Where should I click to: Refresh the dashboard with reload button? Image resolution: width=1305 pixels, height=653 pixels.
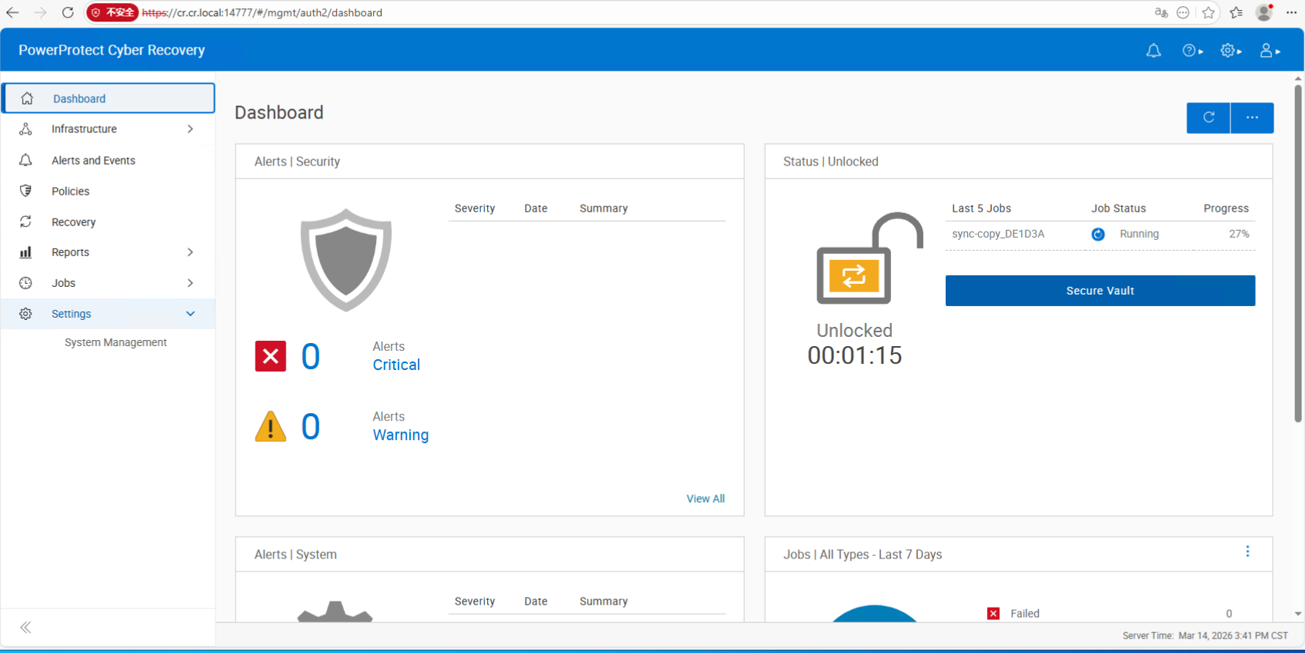[x=1208, y=118]
